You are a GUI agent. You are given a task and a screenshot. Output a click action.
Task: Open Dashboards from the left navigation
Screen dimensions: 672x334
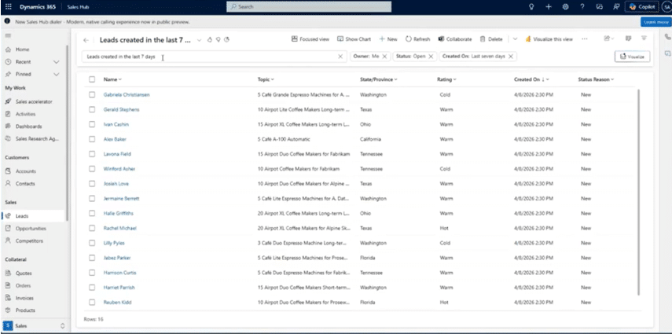[29, 126]
